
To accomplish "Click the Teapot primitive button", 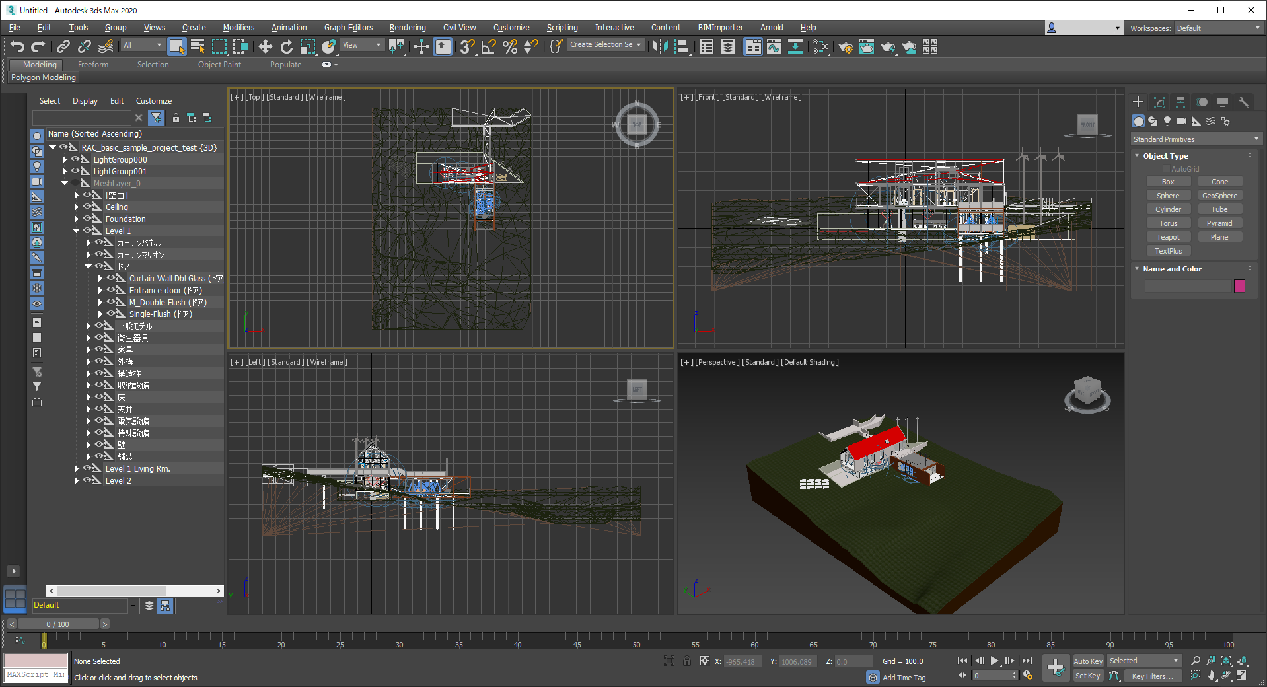I will tap(1168, 237).
